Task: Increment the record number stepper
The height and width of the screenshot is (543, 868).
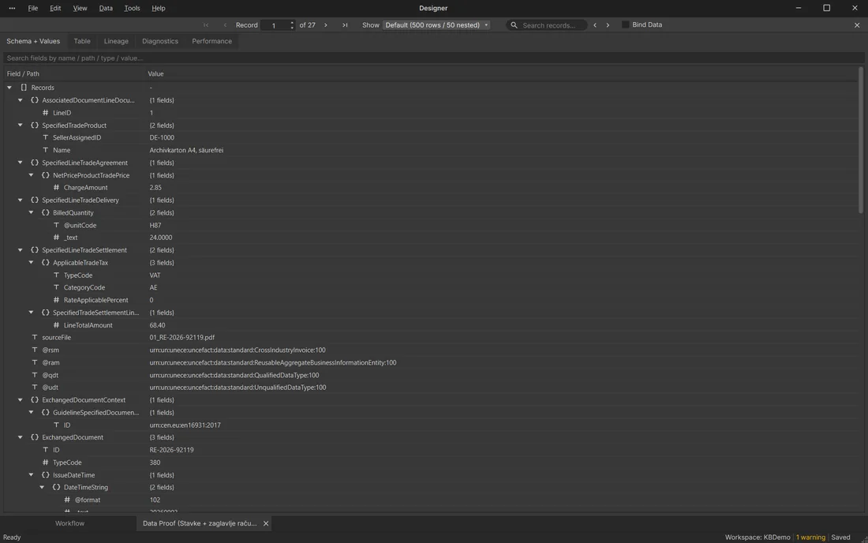Action: tap(292, 23)
